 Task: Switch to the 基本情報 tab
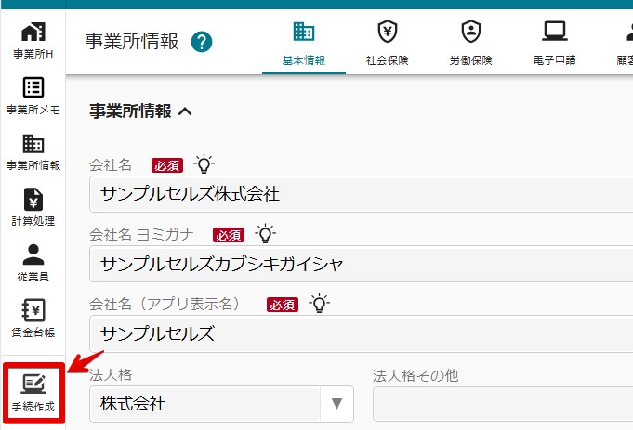click(304, 44)
